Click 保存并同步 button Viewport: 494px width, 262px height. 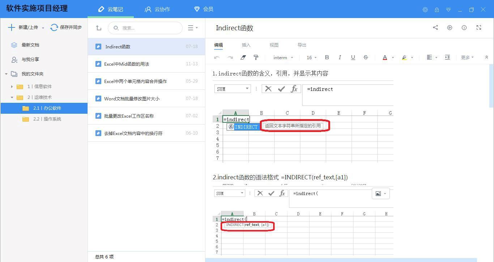(x=66, y=27)
